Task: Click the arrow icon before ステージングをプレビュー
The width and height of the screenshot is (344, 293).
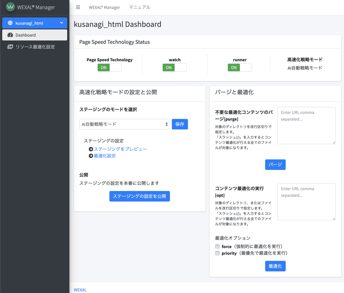Action: [x=91, y=149]
